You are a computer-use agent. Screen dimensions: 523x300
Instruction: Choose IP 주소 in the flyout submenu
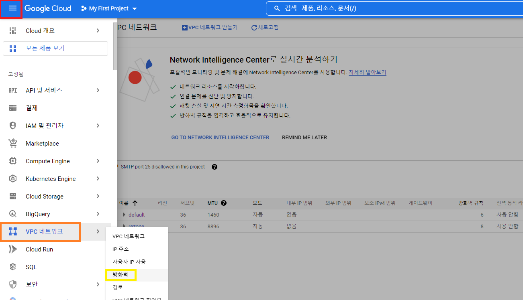(x=137, y=249)
